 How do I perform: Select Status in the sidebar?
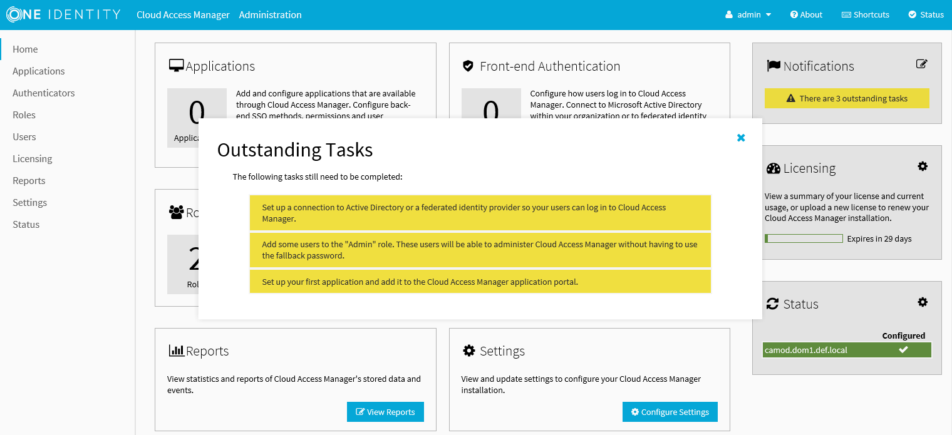click(x=26, y=224)
